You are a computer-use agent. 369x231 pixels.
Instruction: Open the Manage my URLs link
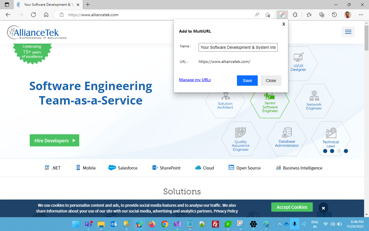pyautogui.click(x=195, y=80)
